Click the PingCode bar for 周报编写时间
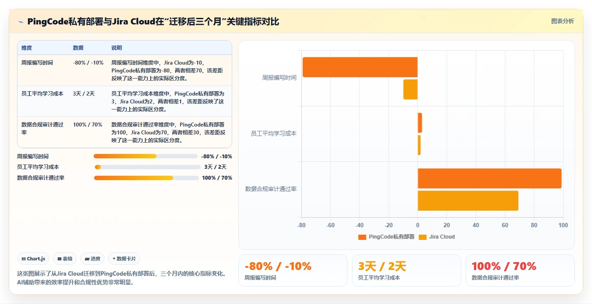Viewport: 592px width, 304px height. [360, 67]
